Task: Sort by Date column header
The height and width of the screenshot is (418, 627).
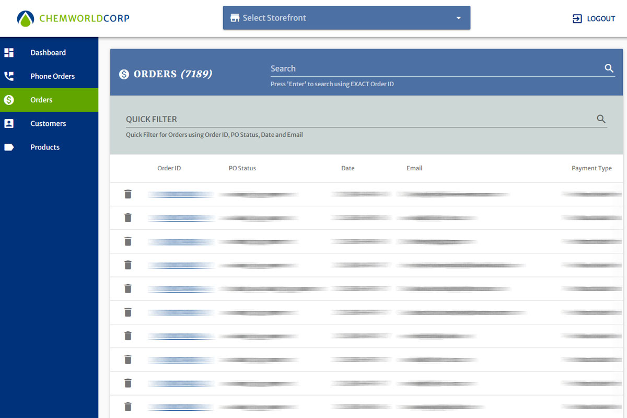Action: pyautogui.click(x=348, y=168)
